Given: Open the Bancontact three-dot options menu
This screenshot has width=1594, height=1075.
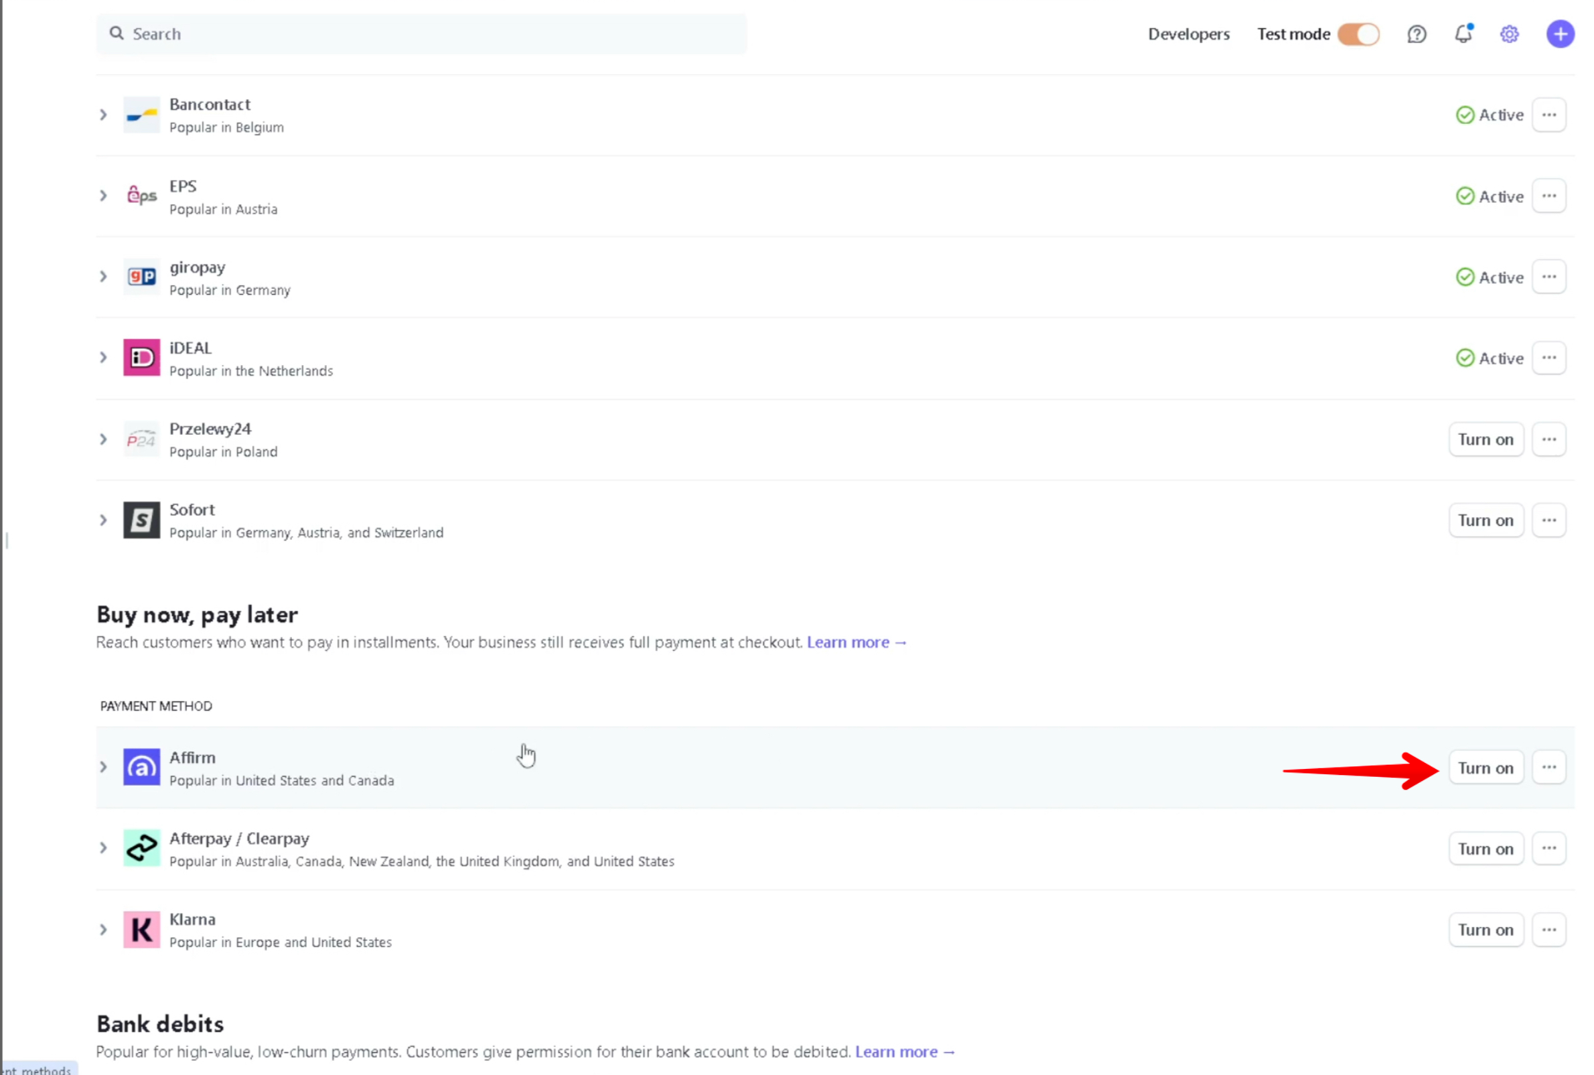Looking at the screenshot, I should [1548, 115].
